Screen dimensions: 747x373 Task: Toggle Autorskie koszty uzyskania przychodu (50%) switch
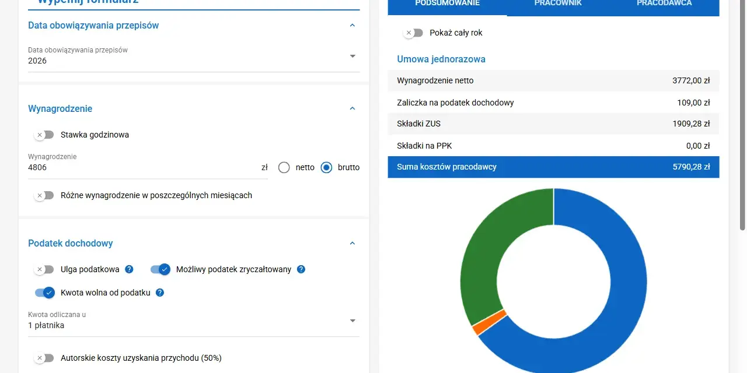(44, 358)
